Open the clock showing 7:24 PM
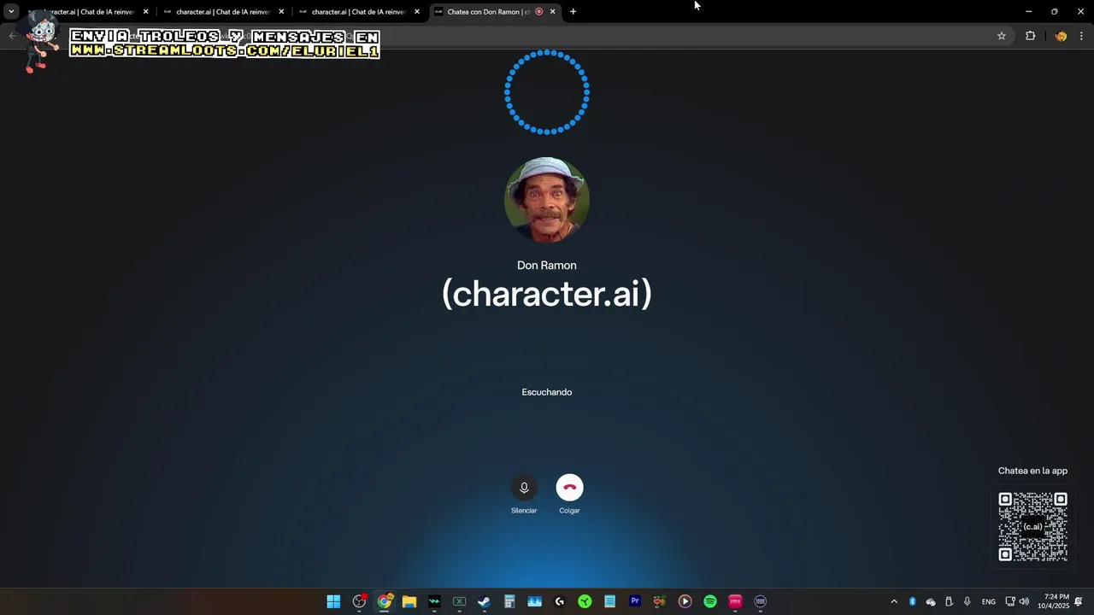 (x=1053, y=601)
